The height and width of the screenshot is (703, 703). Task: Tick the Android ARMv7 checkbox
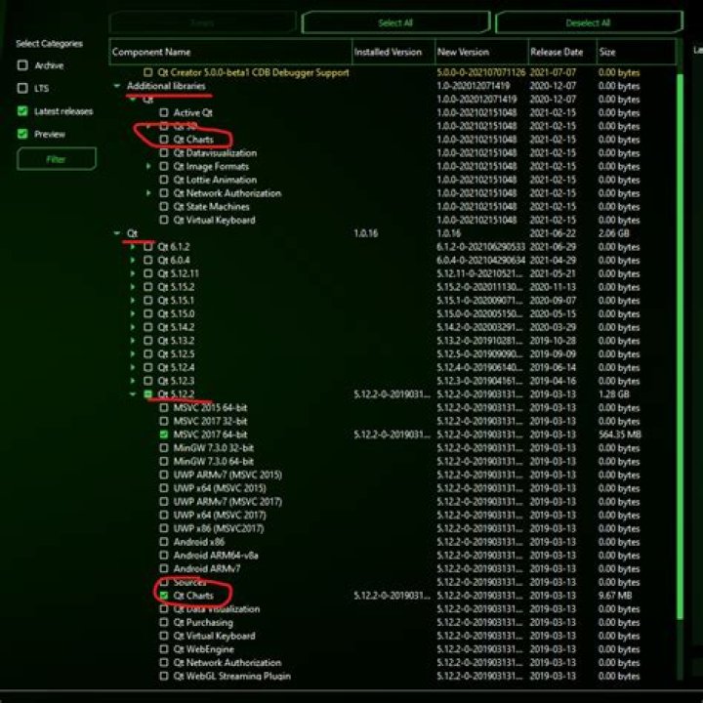coord(164,569)
